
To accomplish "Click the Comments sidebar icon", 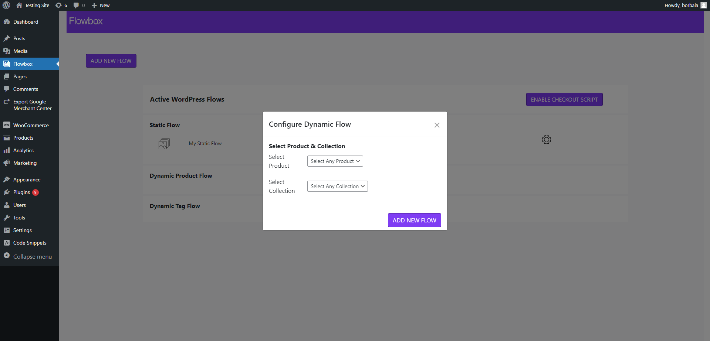I will [x=7, y=89].
